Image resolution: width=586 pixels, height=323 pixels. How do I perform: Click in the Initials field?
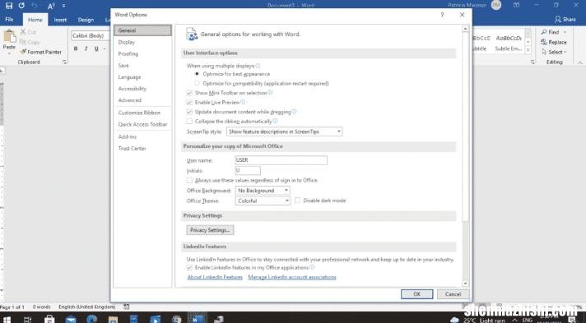[x=248, y=171]
